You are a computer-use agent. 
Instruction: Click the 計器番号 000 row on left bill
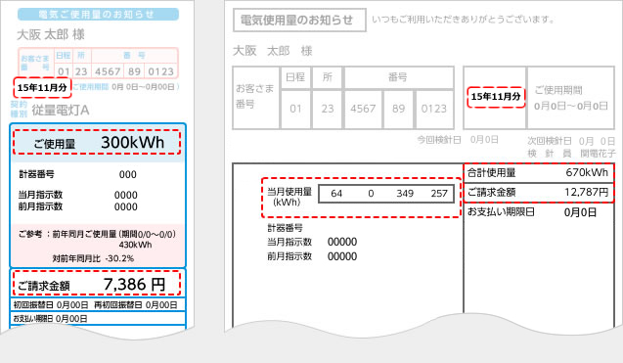pos(78,174)
